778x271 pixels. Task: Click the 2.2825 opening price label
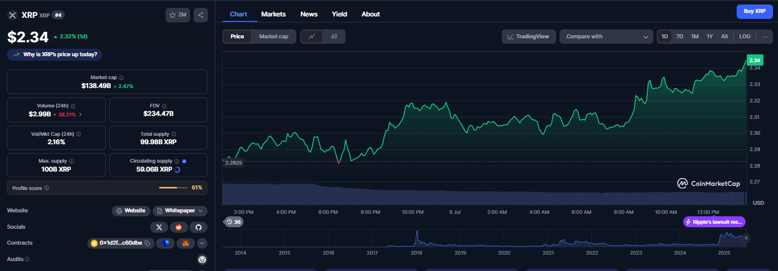(x=233, y=163)
